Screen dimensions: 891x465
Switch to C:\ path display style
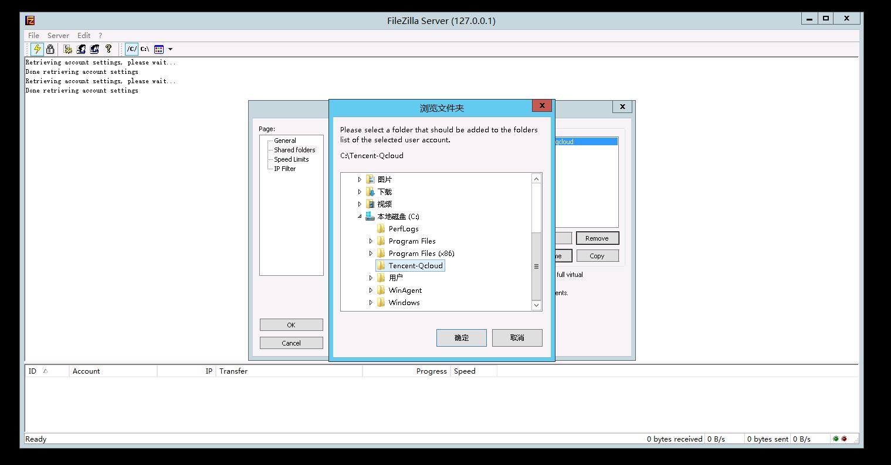145,49
